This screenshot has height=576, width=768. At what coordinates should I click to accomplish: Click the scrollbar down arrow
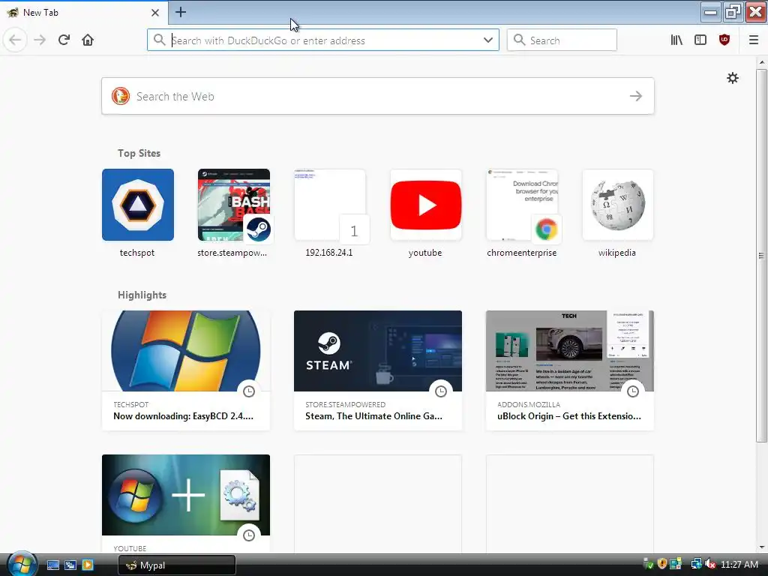pyautogui.click(x=761, y=547)
